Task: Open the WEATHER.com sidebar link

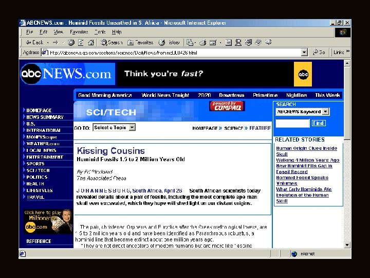Action: 43,144
